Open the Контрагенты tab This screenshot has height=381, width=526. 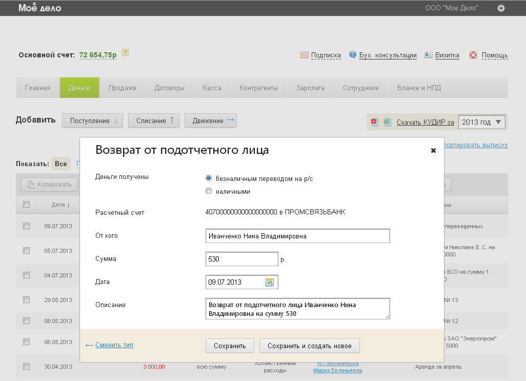coord(259,88)
